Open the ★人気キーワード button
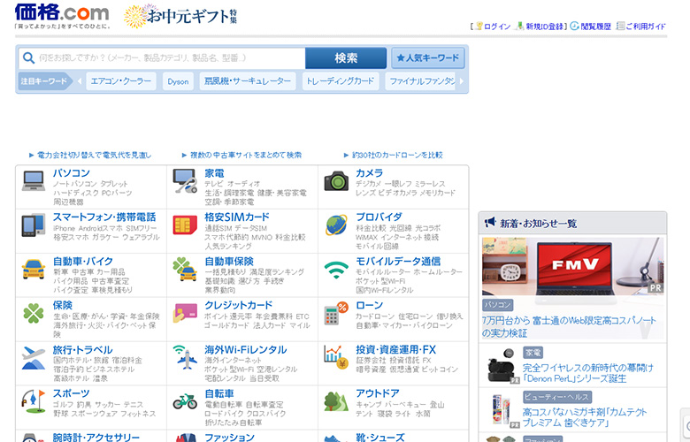 point(428,58)
